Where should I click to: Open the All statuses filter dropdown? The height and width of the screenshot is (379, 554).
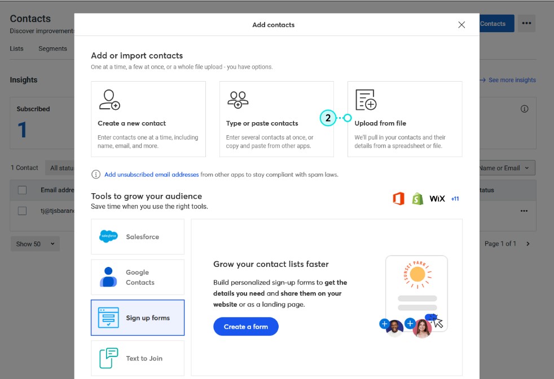click(x=60, y=168)
